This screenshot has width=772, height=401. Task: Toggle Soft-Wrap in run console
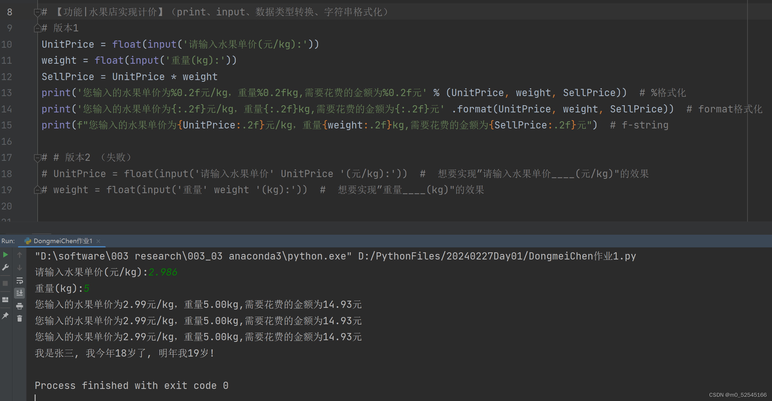[20, 280]
